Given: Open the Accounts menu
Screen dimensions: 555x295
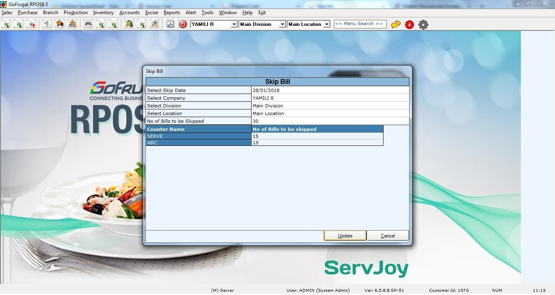Looking at the screenshot, I should tap(130, 13).
